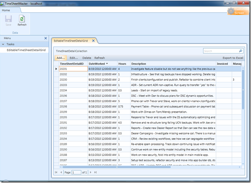Select cell with ID 20187
The image size is (251, 183).
pos(73,160)
